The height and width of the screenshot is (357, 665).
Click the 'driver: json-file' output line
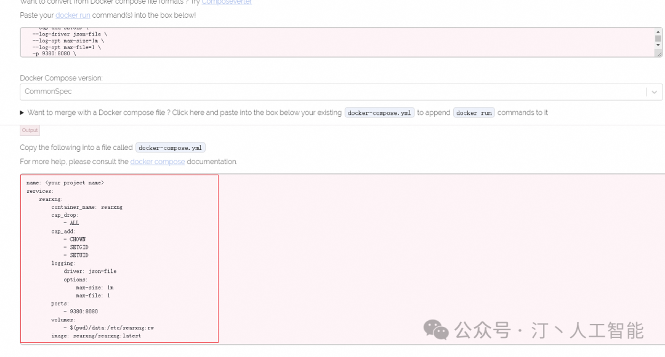[90, 271]
